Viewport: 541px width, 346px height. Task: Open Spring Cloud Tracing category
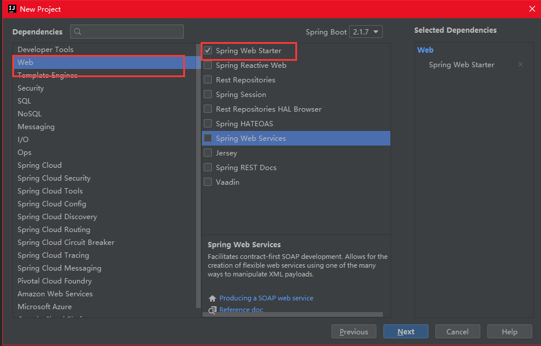[x=104, y=255]
